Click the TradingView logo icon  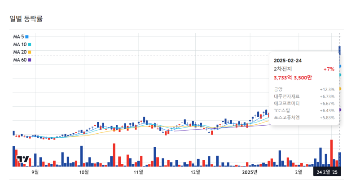23,159
